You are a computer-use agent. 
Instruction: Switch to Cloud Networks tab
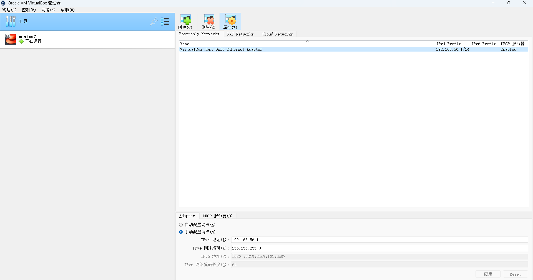tap(277, 34)
